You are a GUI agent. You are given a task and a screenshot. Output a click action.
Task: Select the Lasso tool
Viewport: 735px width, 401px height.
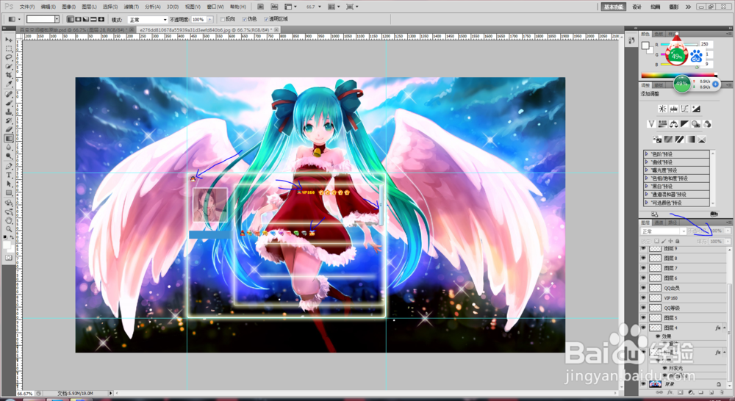(9, 57)
